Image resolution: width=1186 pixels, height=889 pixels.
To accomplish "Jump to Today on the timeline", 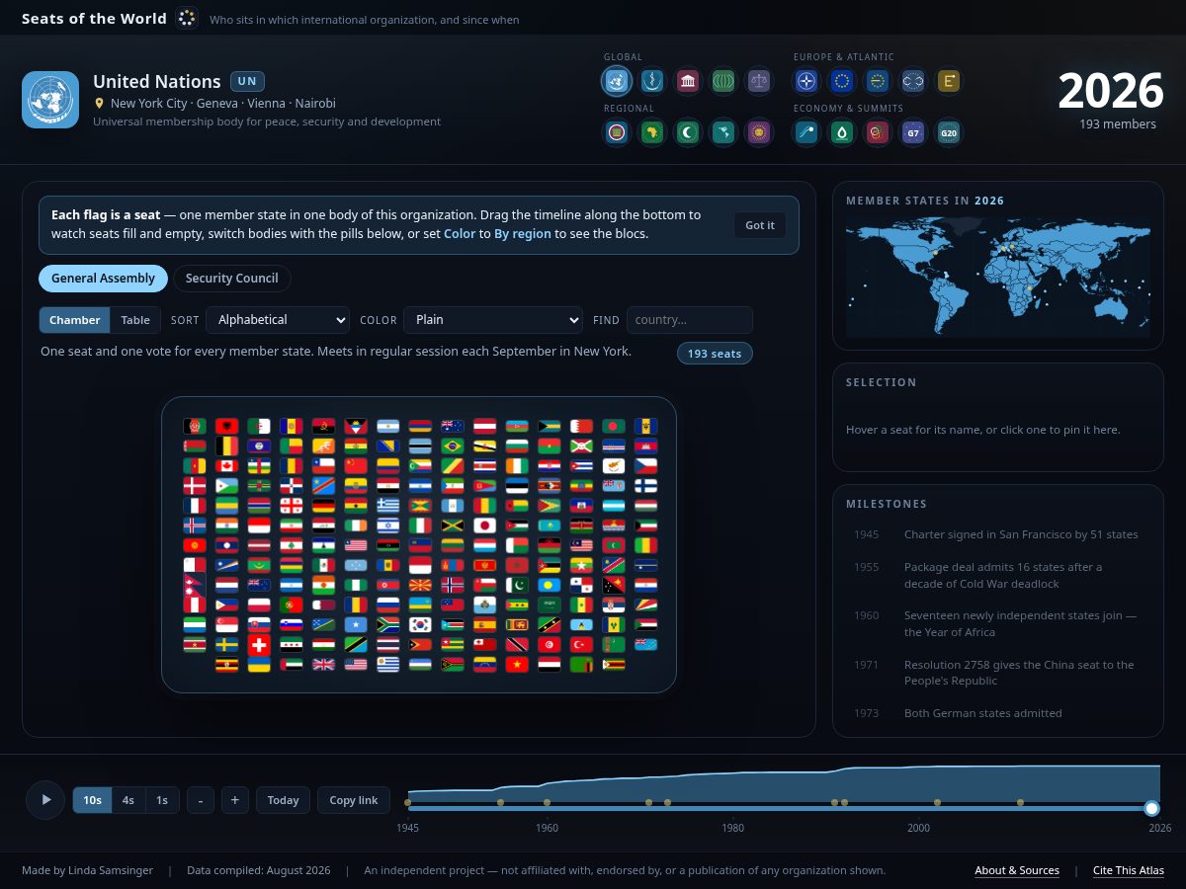I will (283, 800).
